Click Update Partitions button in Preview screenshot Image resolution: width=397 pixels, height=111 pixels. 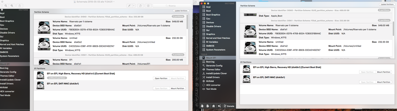tap(181, 11)
